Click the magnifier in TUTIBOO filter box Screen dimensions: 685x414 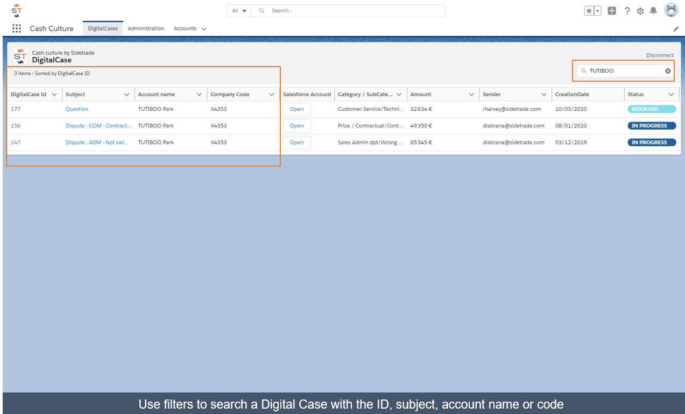584,71
